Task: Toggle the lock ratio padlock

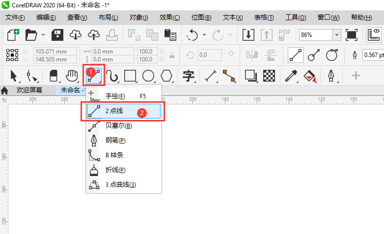Action: click(172, 55)
